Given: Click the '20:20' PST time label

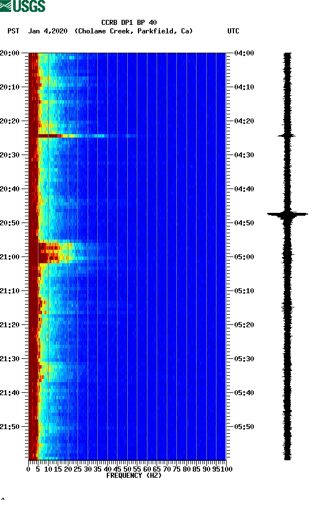Looking at the screenshot, I should 10,121.
